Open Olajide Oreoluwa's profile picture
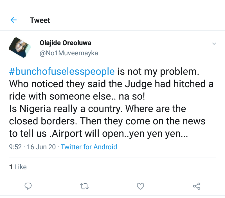 tap(19, 47)
